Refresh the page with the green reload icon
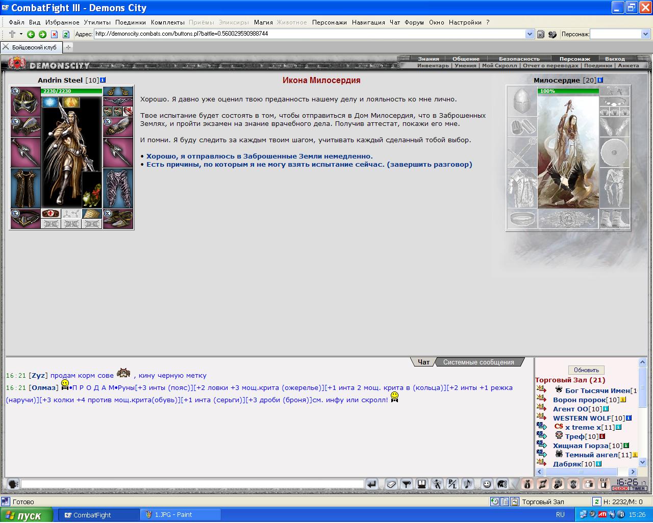The image size is (653, 523). click(66, 34)
